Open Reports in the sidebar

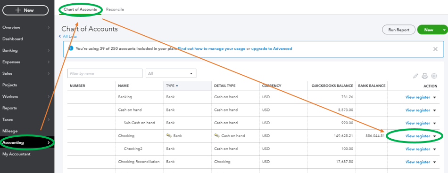9,108
